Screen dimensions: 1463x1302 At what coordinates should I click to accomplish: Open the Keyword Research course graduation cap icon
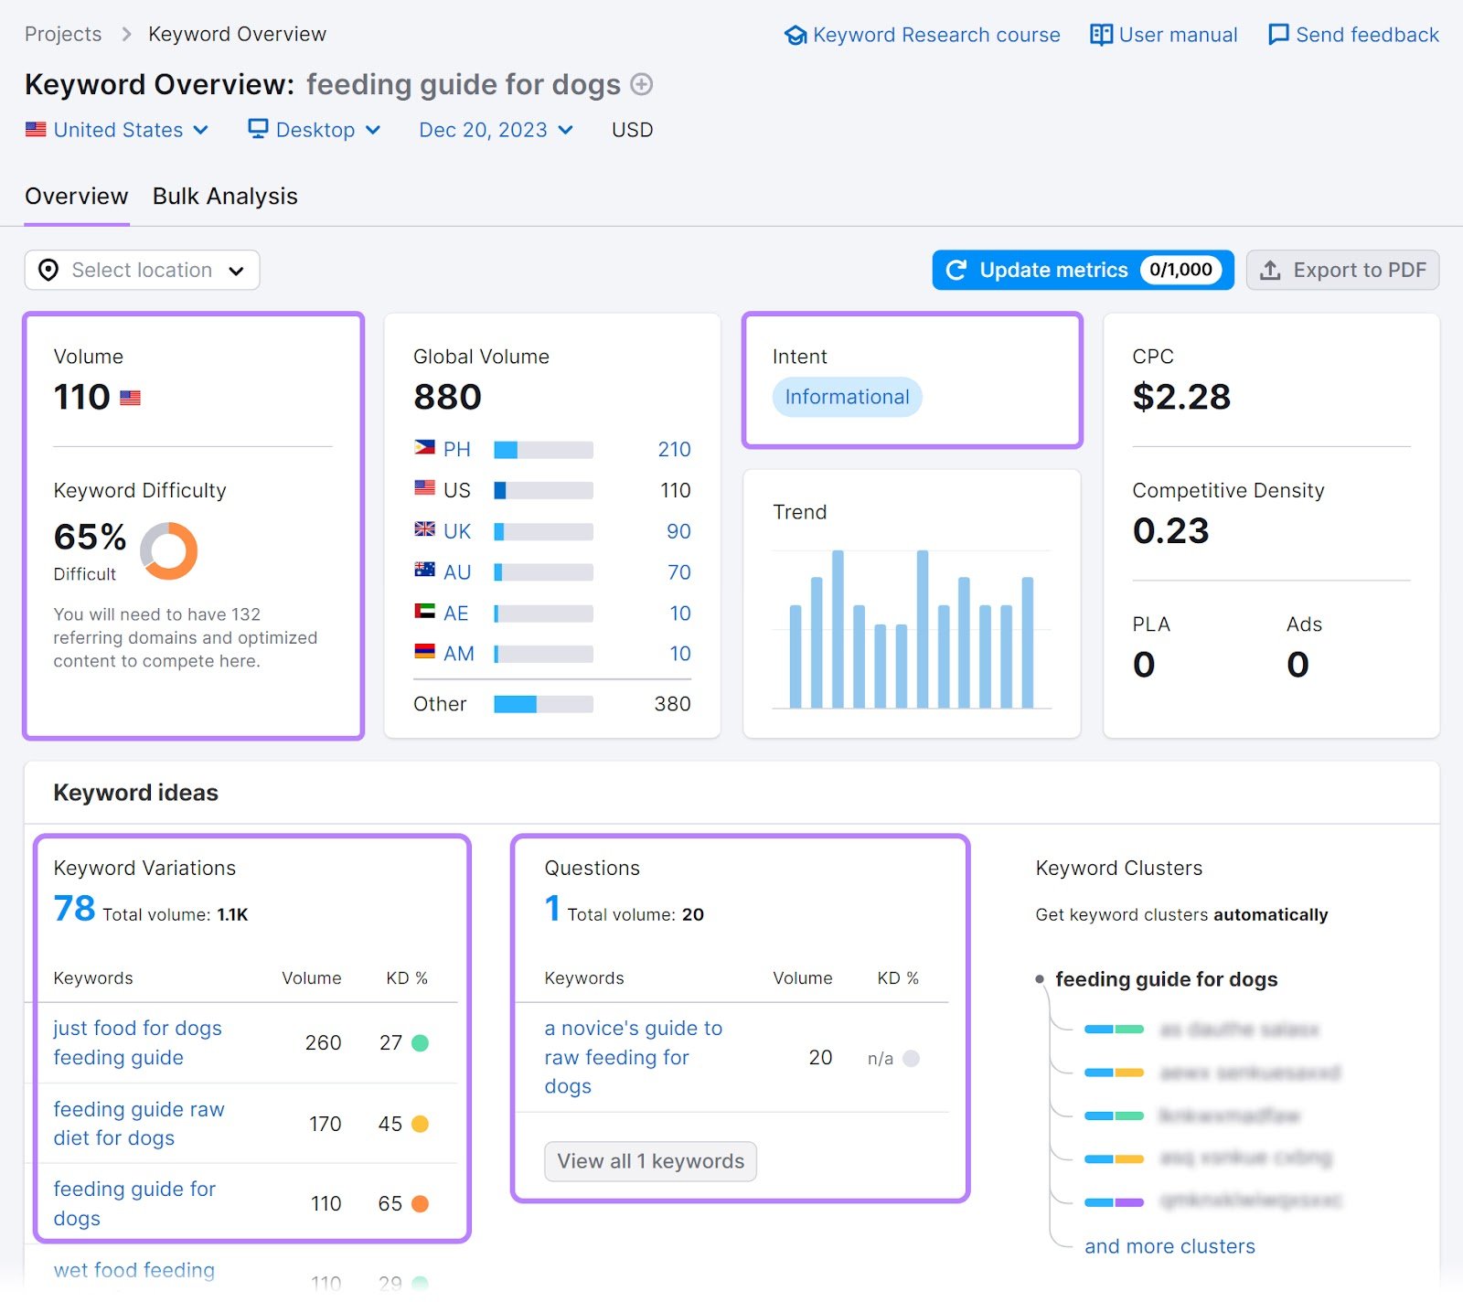796,35
